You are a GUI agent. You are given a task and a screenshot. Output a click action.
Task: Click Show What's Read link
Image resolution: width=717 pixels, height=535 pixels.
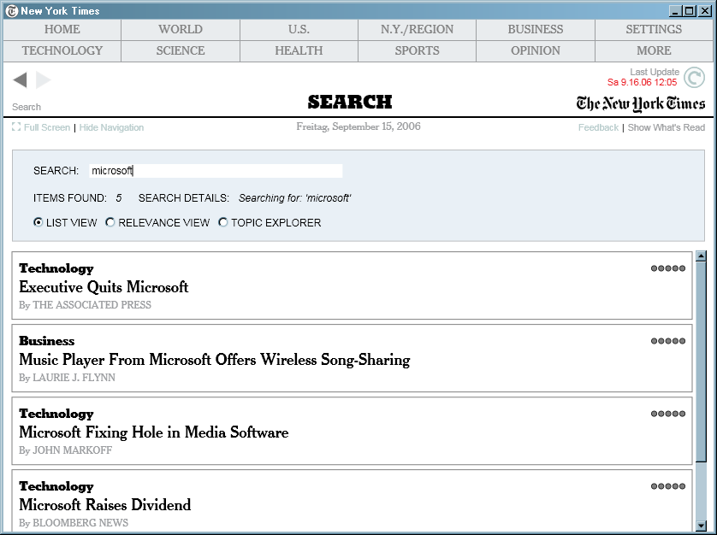667,127
